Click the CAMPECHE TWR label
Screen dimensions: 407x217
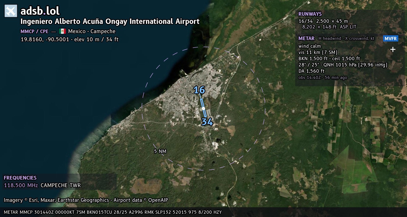[x=61, y=186]
